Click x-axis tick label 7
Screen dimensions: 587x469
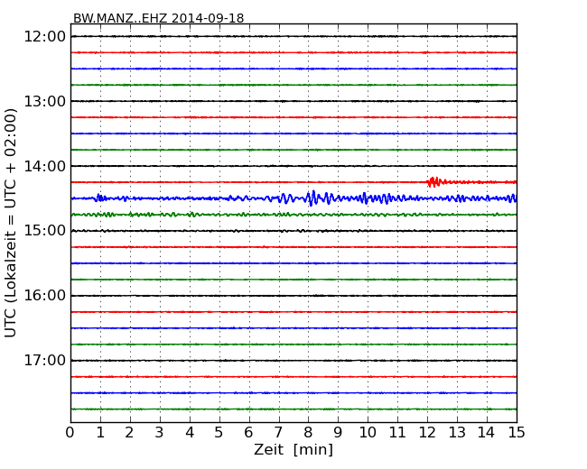(x=278, y=433)
